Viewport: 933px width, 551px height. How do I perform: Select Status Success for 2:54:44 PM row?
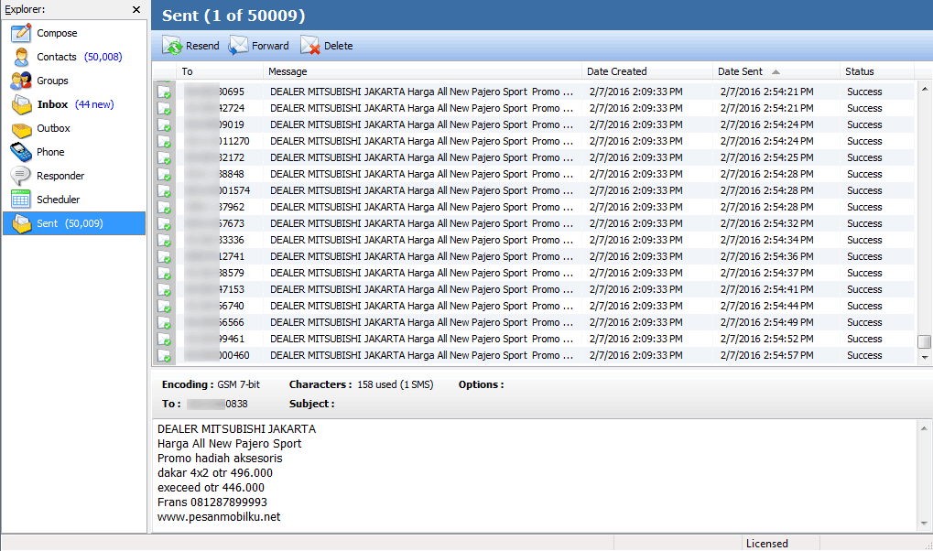pyautogui.click(x=864, y=306)
